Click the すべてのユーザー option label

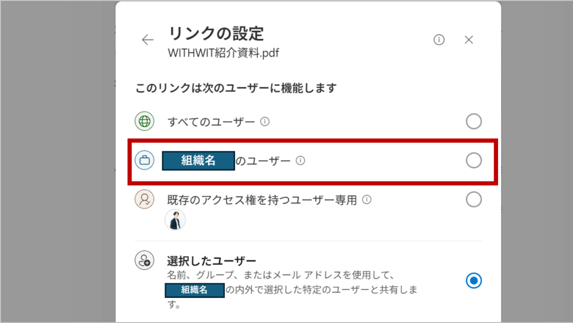coord(211,122)
